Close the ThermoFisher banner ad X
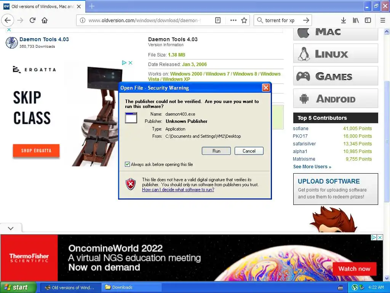 [x=380, y=237]
